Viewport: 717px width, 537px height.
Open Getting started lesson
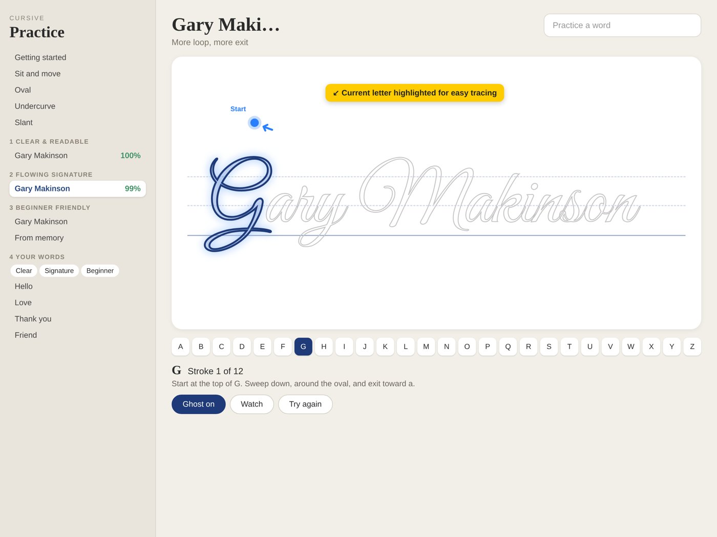pos(77,57)
